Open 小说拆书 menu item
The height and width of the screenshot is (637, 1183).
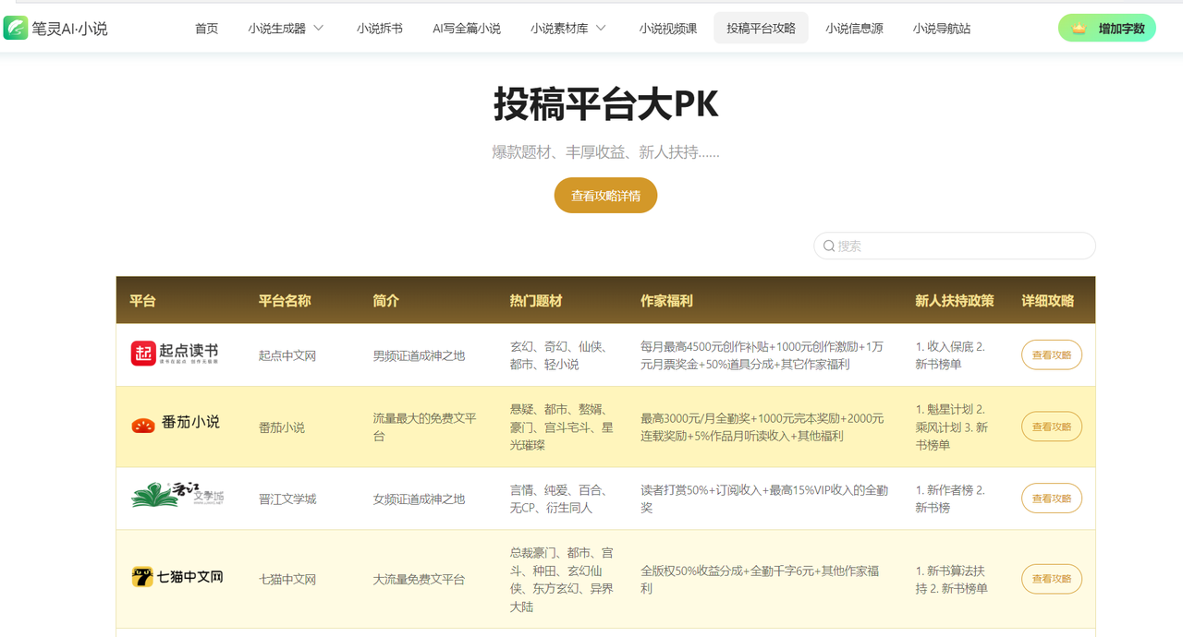click(380, 29)
